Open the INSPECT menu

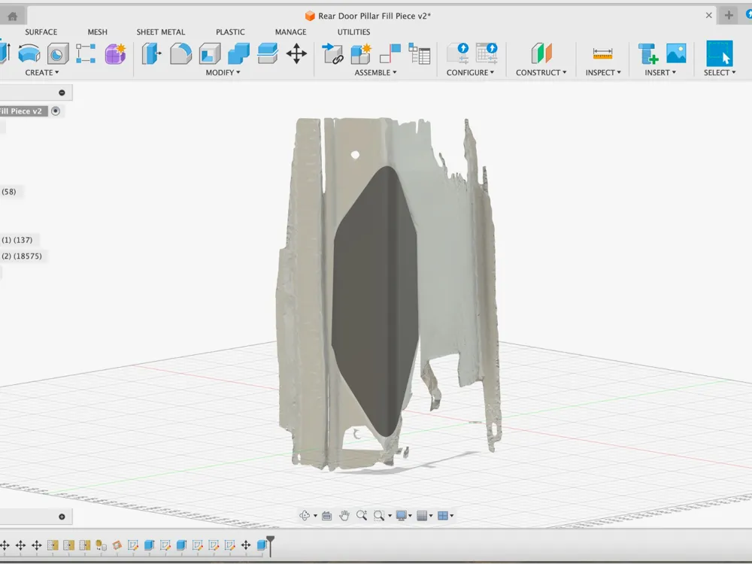[602, 72]
